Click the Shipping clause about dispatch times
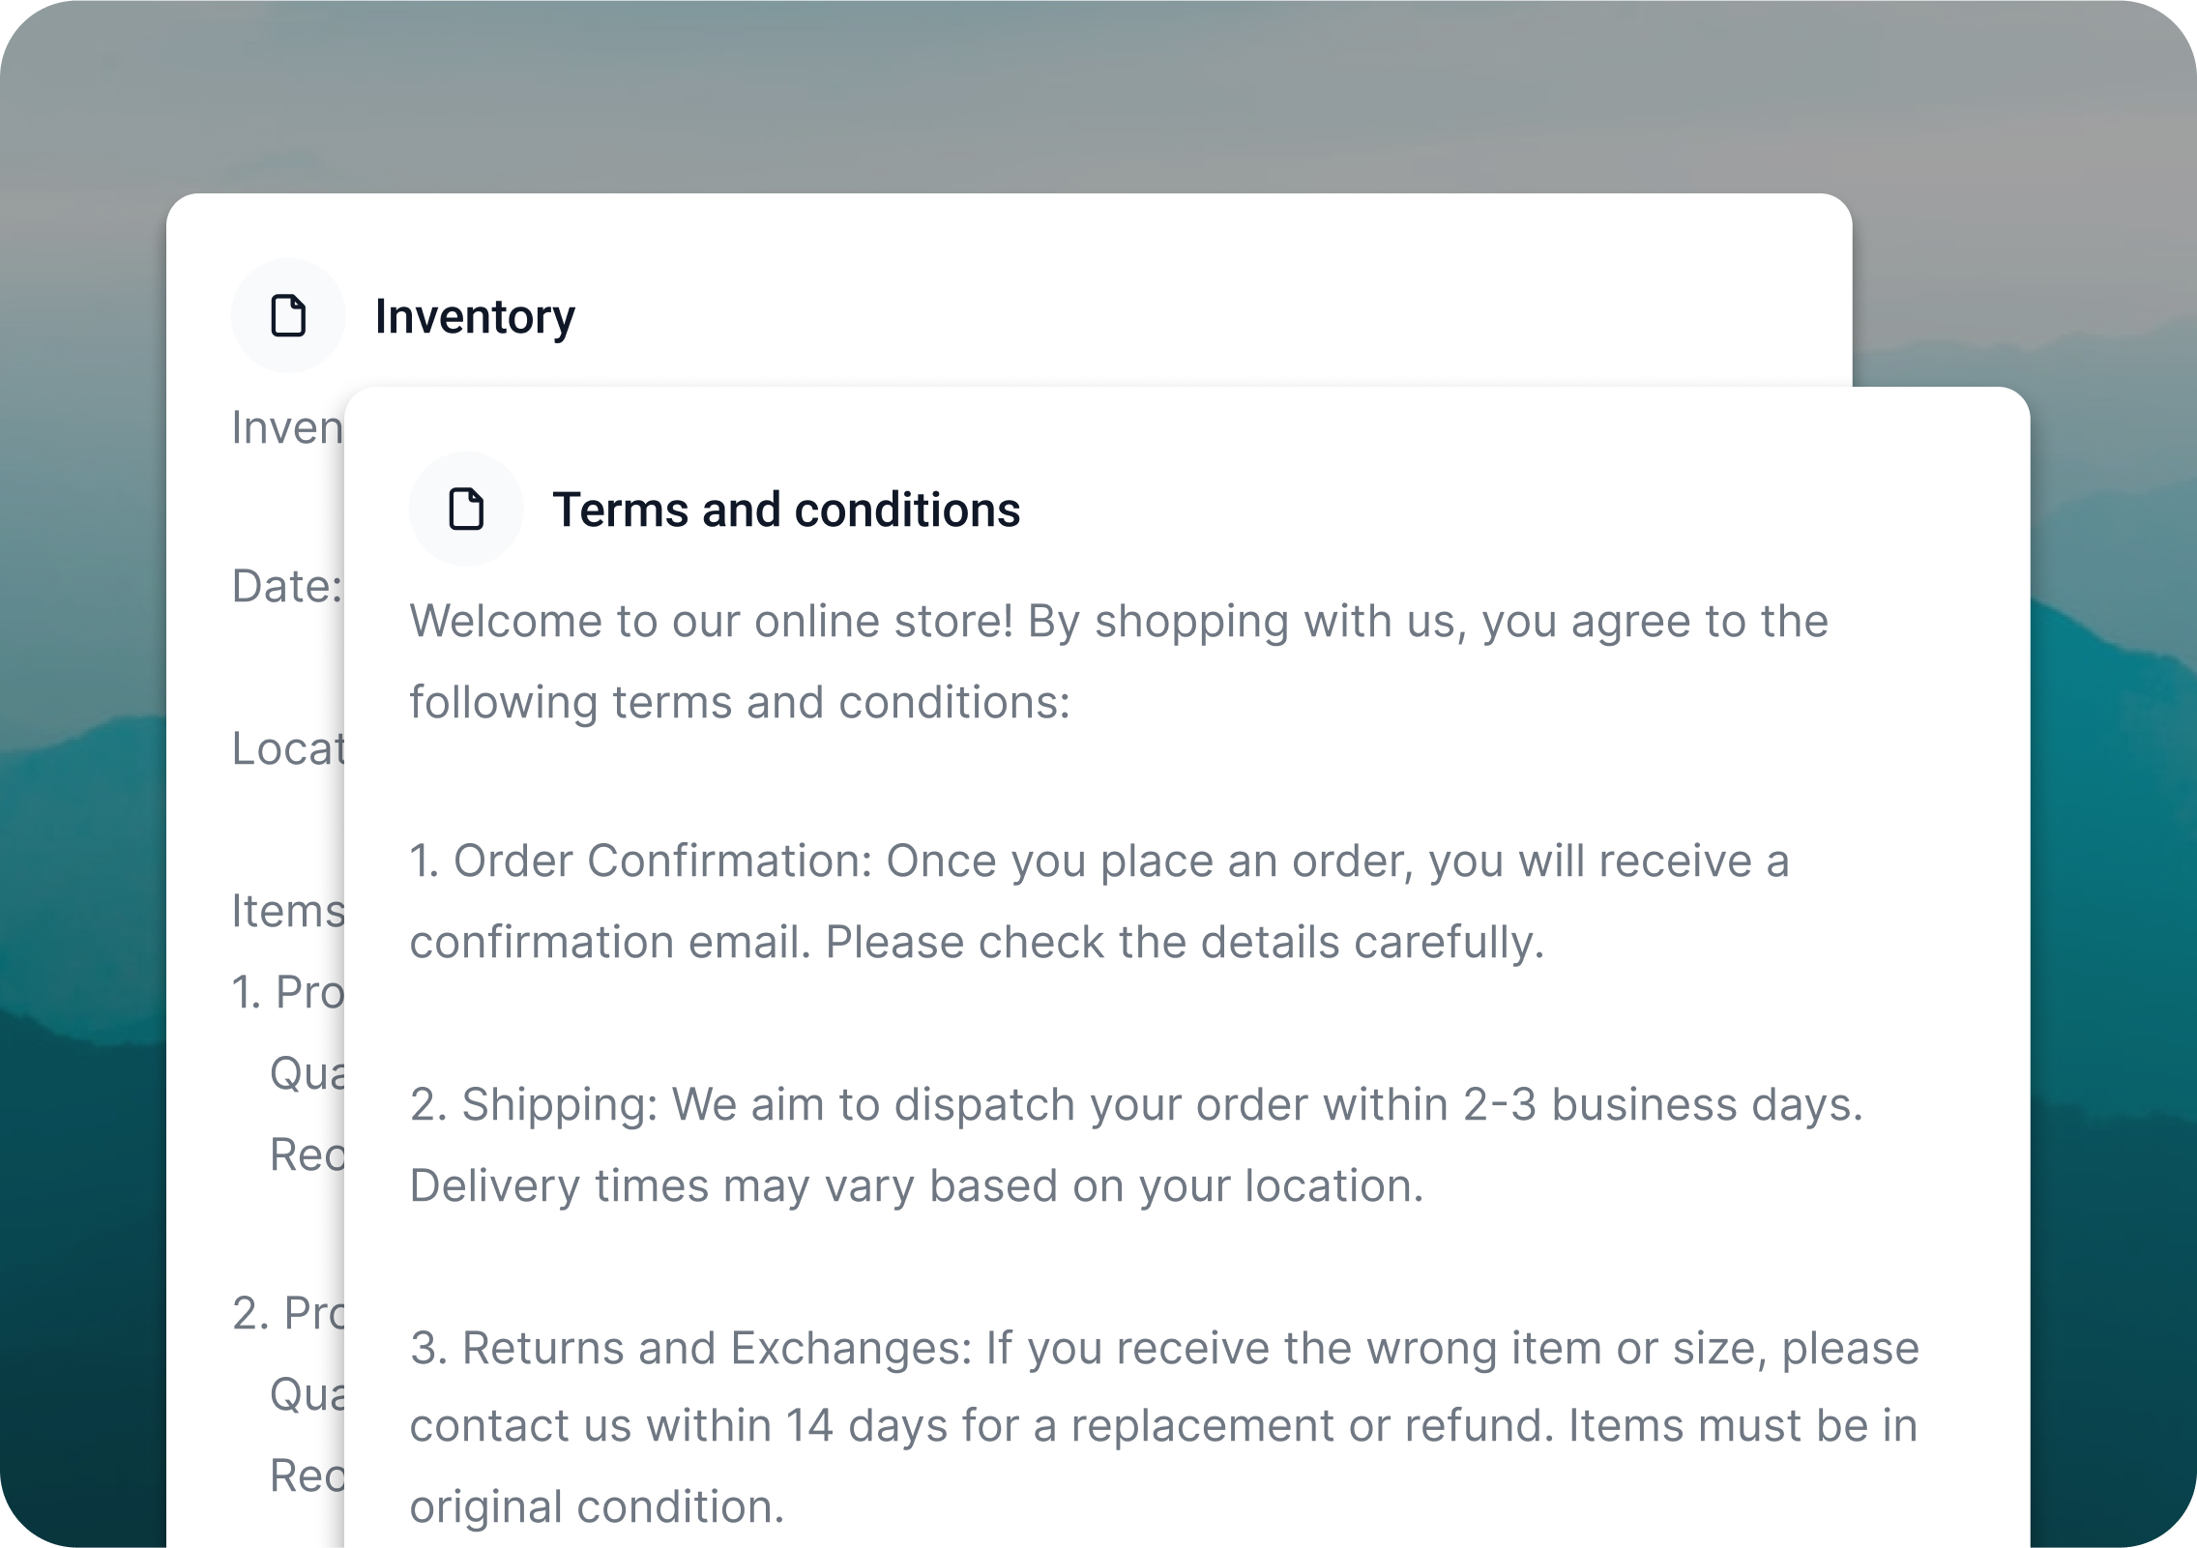2197x1548 pixels. [x=1136, y=1145]
